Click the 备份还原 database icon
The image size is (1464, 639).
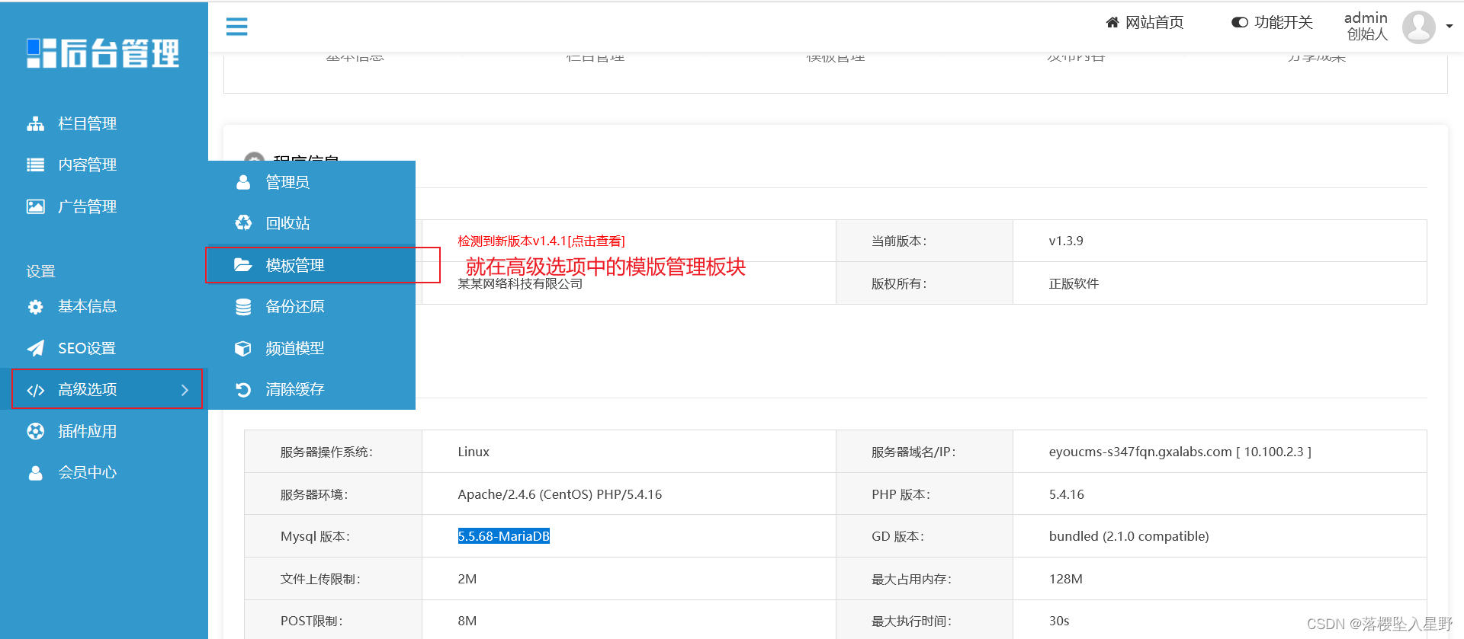coord(243,307)
